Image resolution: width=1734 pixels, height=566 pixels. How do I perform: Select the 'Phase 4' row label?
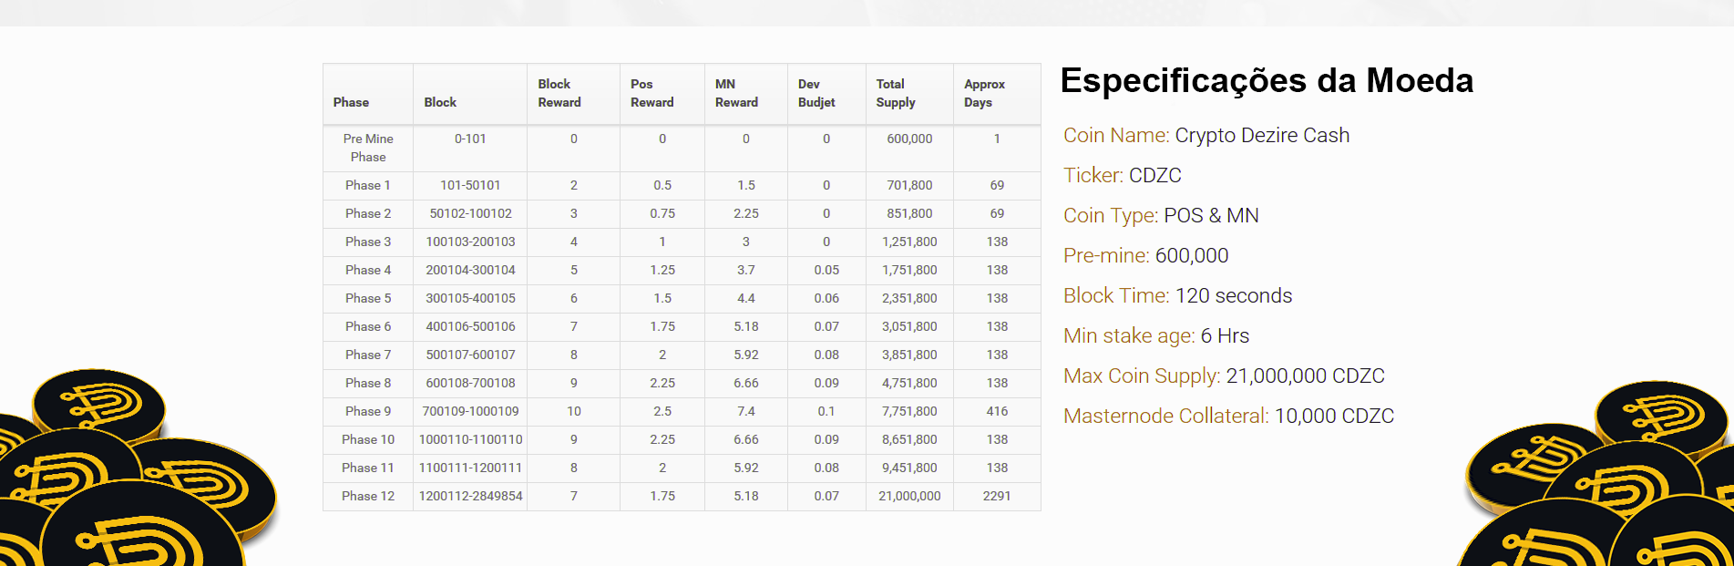pos(368,270)
